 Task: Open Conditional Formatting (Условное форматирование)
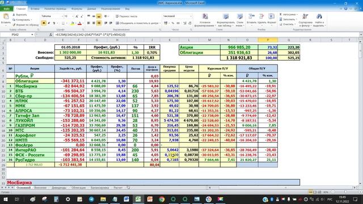[x=205, y=20]
